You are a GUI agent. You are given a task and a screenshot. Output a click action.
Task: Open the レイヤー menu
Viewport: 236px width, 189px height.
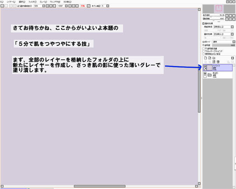11,2
